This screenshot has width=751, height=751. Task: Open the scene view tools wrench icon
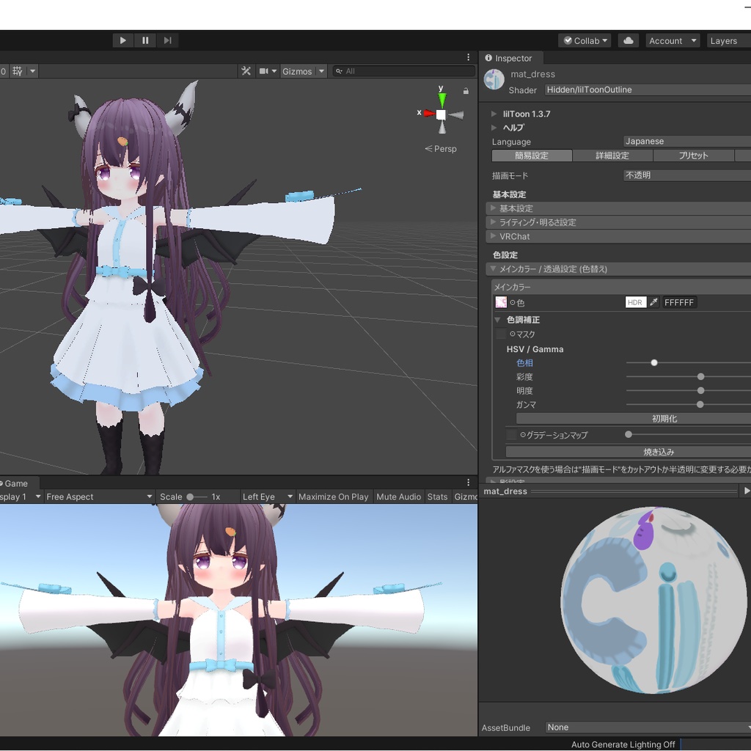click(246, 70)
